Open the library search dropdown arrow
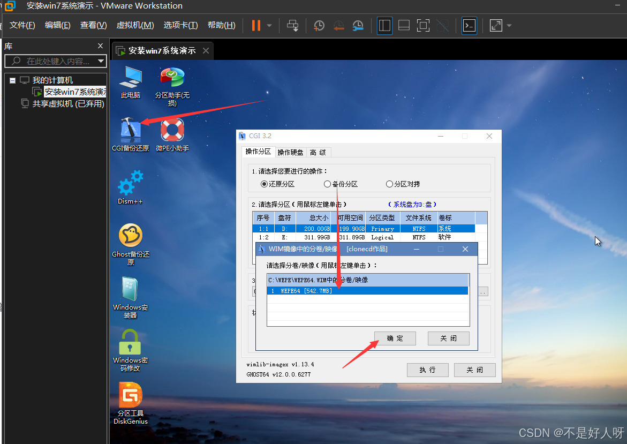 tap(101, 61)
